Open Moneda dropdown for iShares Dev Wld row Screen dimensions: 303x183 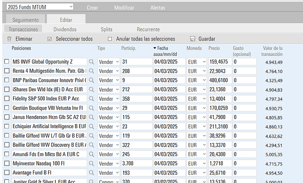pyautogui.click(x=197, y=90)
